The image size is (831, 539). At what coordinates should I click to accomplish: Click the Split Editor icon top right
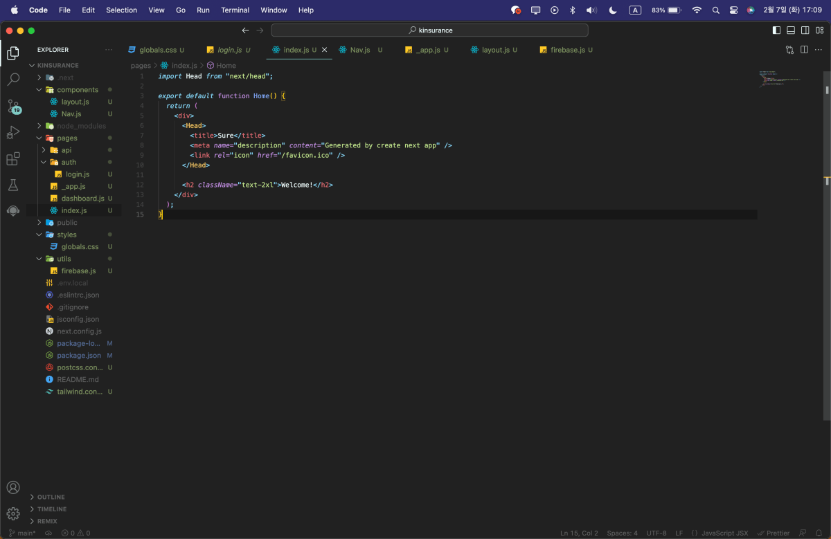tap(804, 49)
